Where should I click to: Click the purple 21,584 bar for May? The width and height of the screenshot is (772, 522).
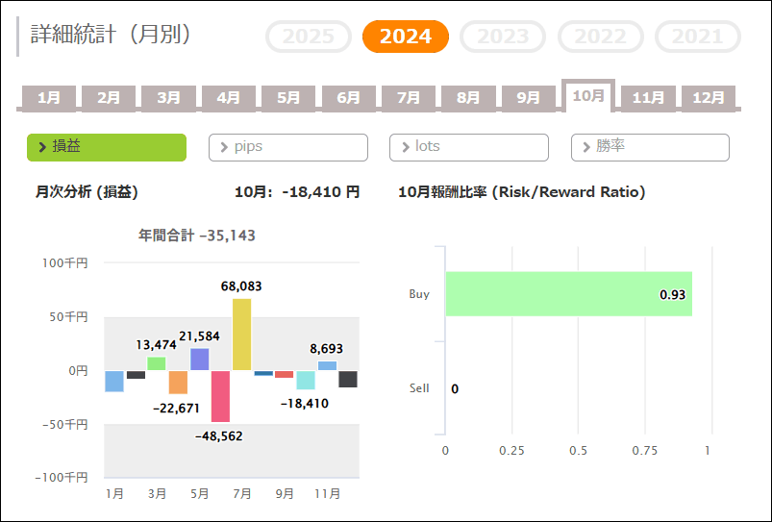(x=200, y=360)
